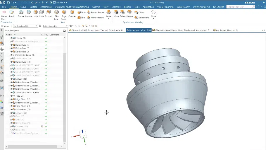Open the Menu dropdown
This screenshot has height=150, width=266.
pos(6,26)
